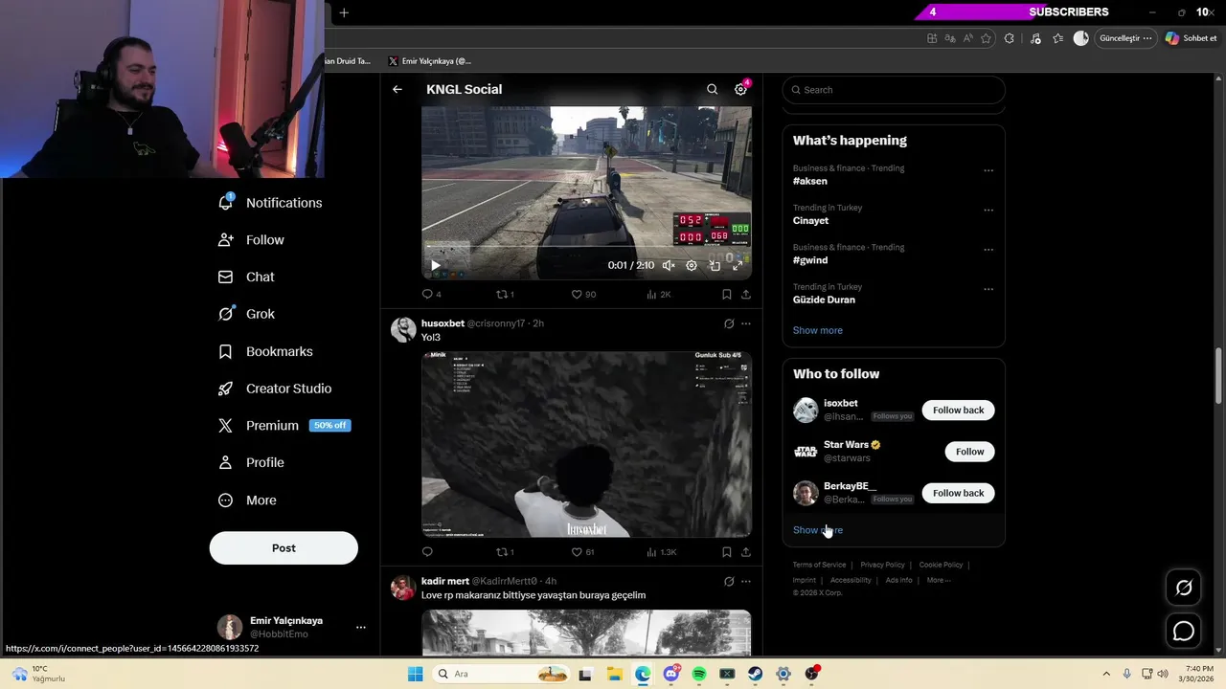Open options for #aksen trend
This screenshot has width=1226, height=689.
tap(988, 170)
